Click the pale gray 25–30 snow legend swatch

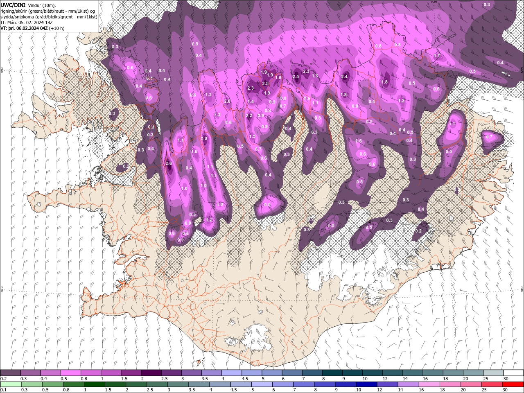click(494, 373)
